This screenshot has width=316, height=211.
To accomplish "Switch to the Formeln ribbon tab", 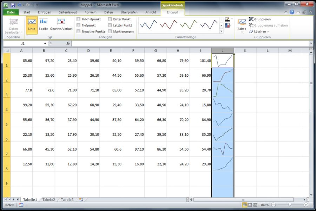I will 91,12.
